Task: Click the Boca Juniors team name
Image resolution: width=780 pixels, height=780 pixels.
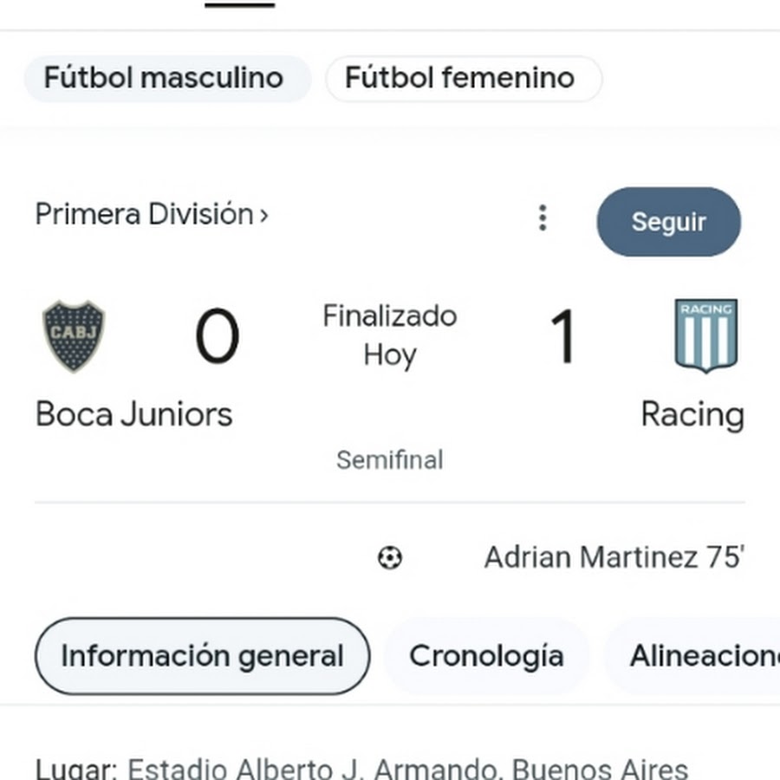Action: point(134,414)
